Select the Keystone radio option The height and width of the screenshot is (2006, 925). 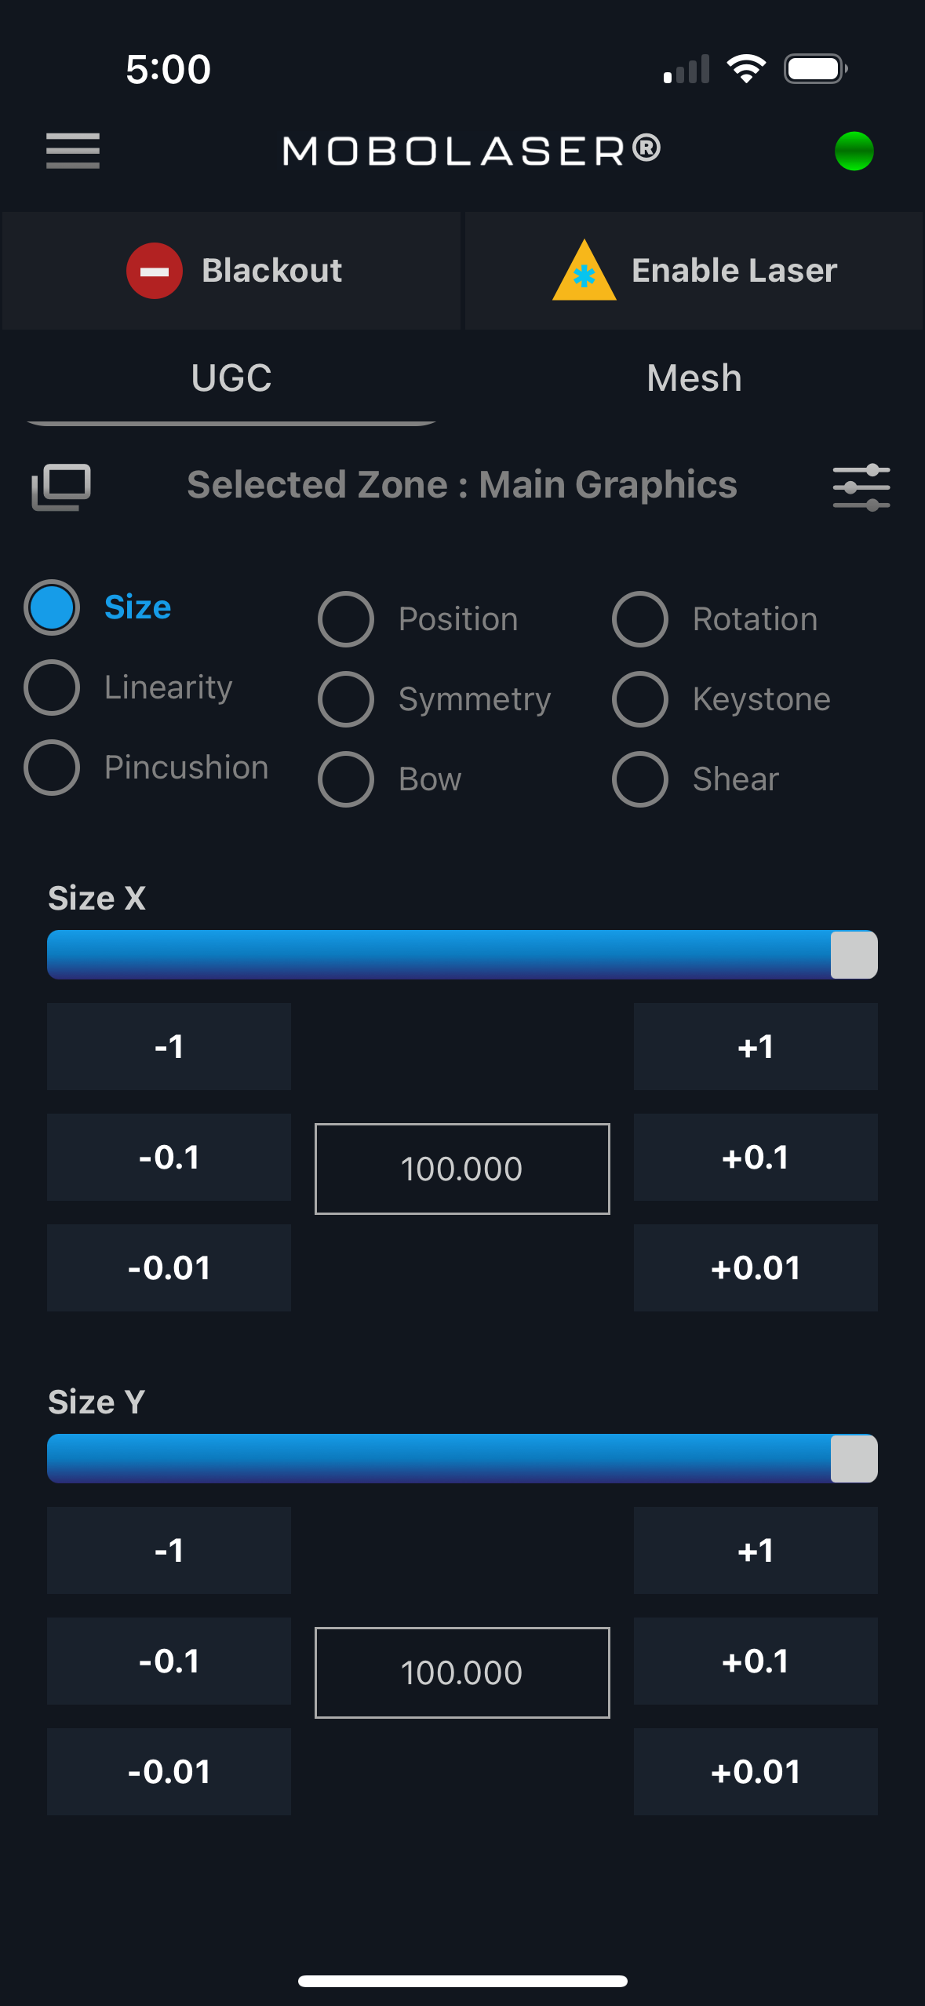click(640, 699)
